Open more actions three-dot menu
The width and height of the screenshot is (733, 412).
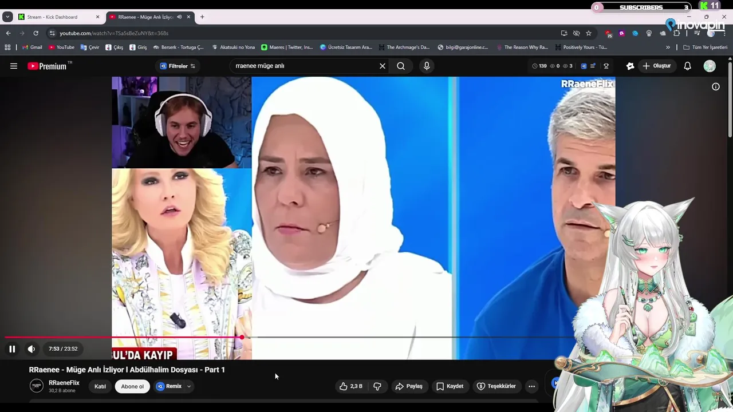pos(531,386)
